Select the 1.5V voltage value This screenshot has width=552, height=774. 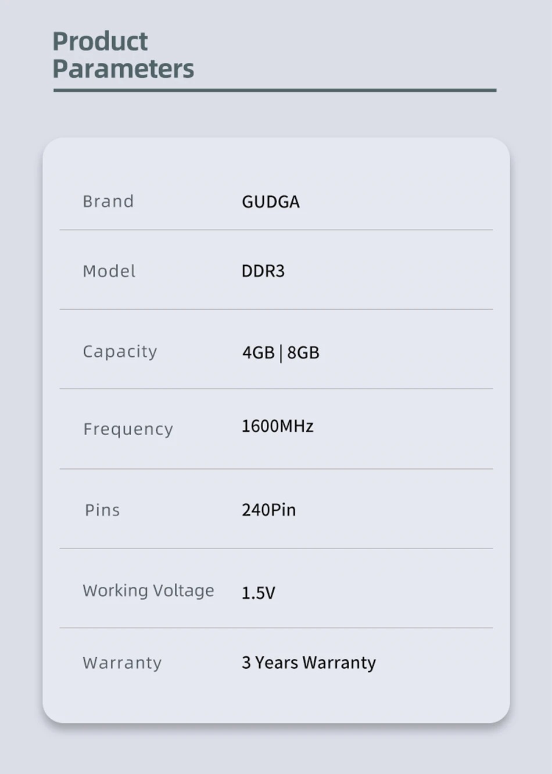(258, 593)
